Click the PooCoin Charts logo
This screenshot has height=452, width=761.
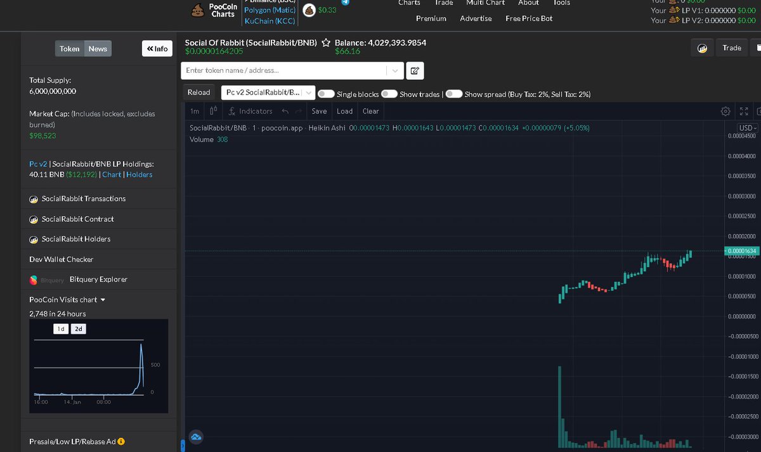[214, 10]
